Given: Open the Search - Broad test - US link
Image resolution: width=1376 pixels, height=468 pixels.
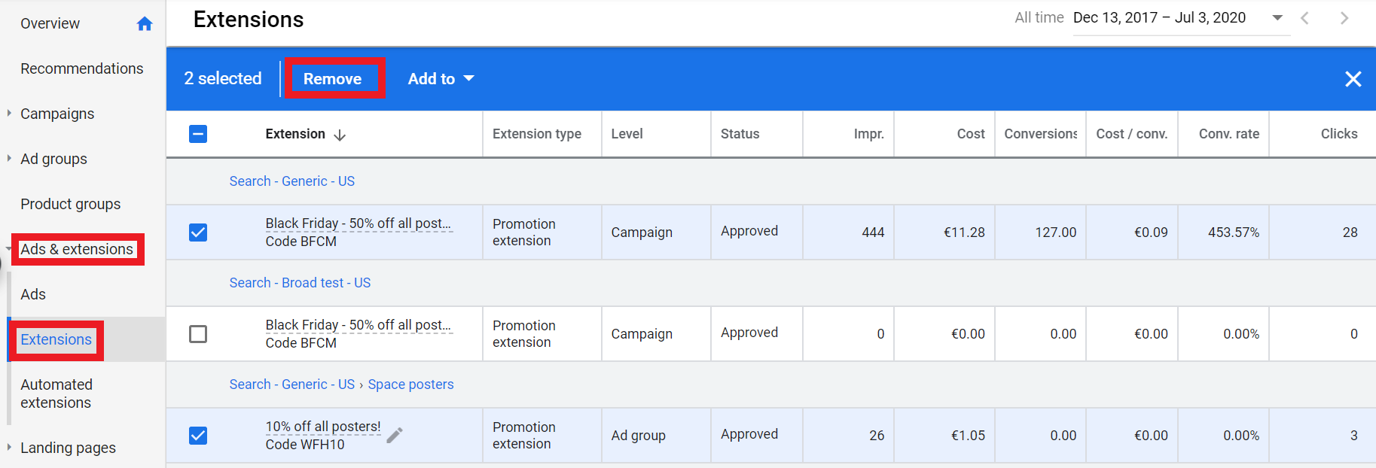Looking at the screenshot, I should [300, 283].
